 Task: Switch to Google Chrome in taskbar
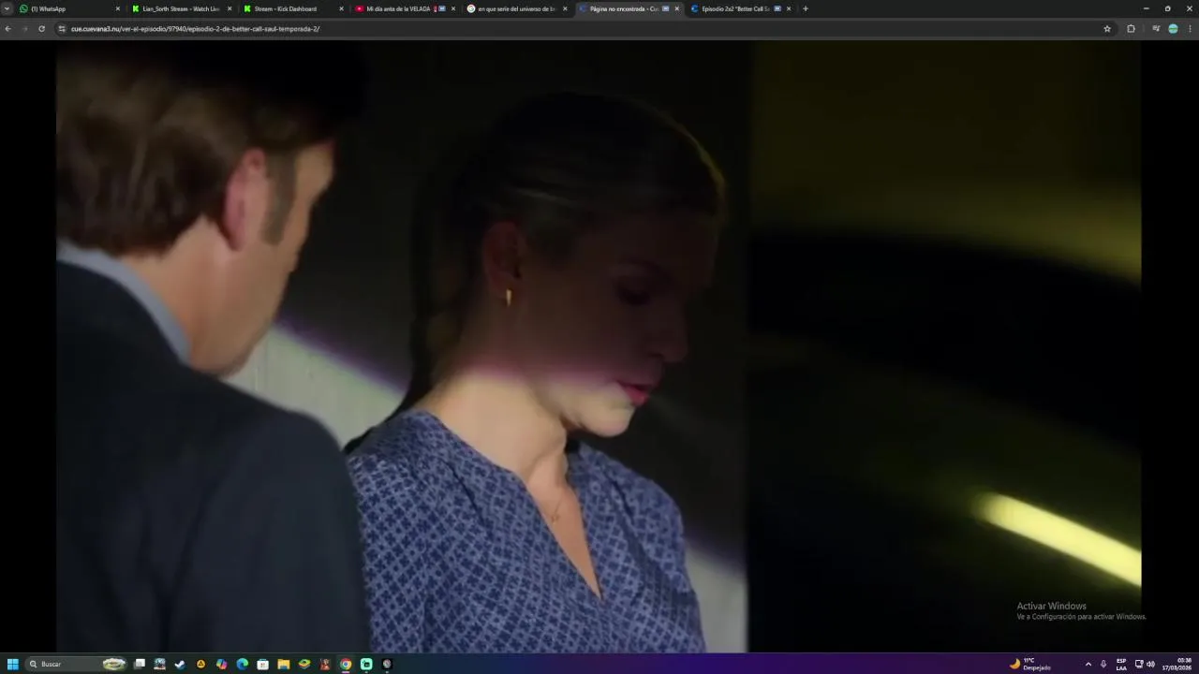tap(346, 664)
